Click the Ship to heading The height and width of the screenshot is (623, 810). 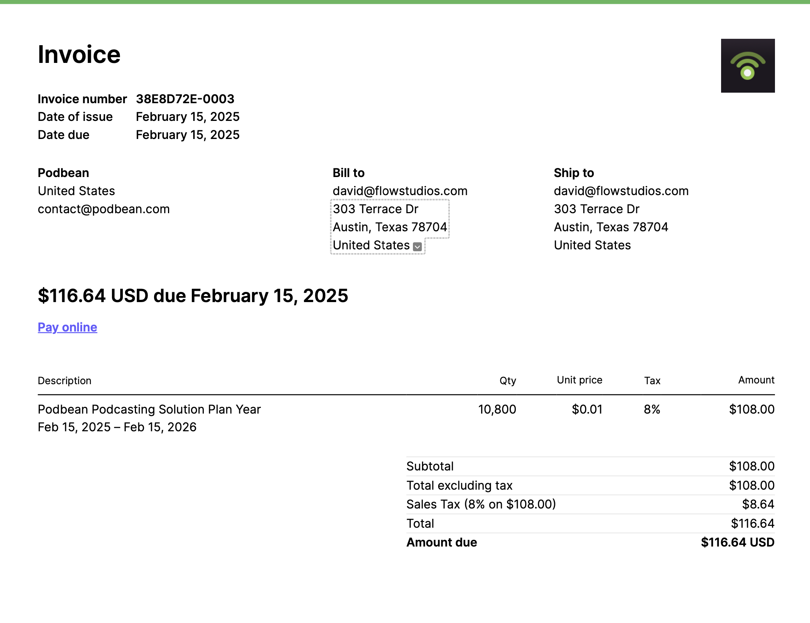pos(574,173)
